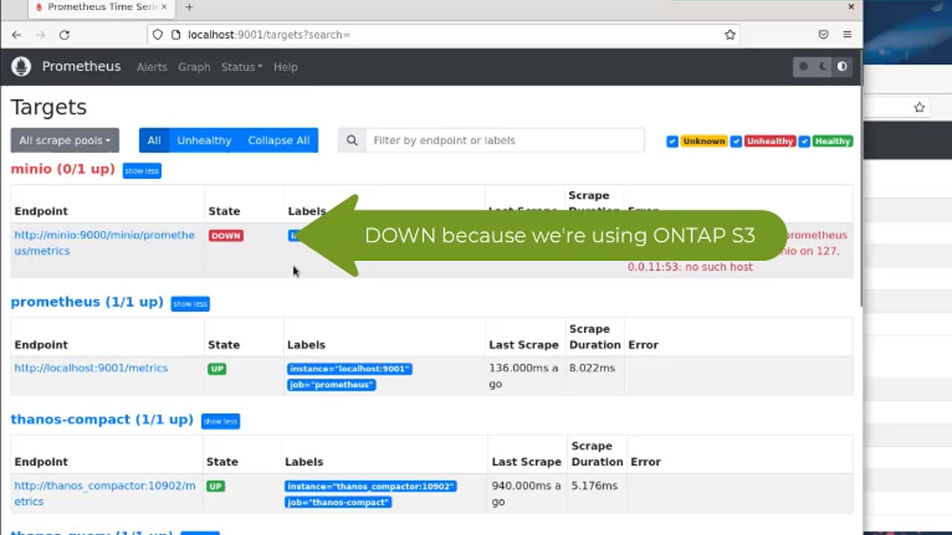Reload the page with the refresh icon
Image resolution: width=952 pixels, height=535 pixels.
pyautogui.click(x=65, y=35)
